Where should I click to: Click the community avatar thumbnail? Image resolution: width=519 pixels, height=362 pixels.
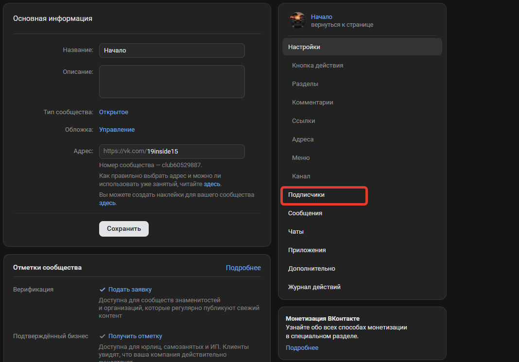click(297, 20)
